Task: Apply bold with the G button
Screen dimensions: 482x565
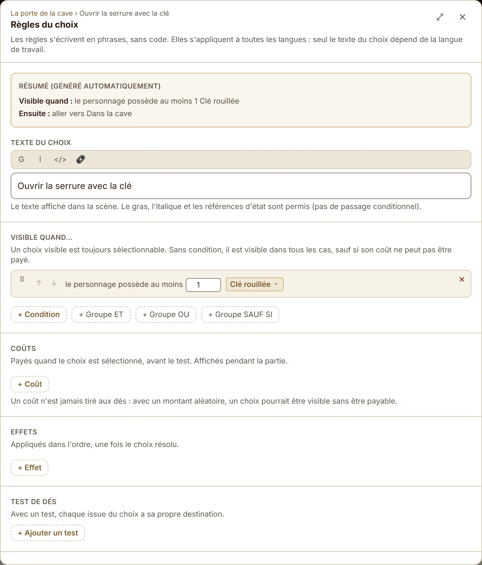Action: pyautogui.click(x=21, y=159)
